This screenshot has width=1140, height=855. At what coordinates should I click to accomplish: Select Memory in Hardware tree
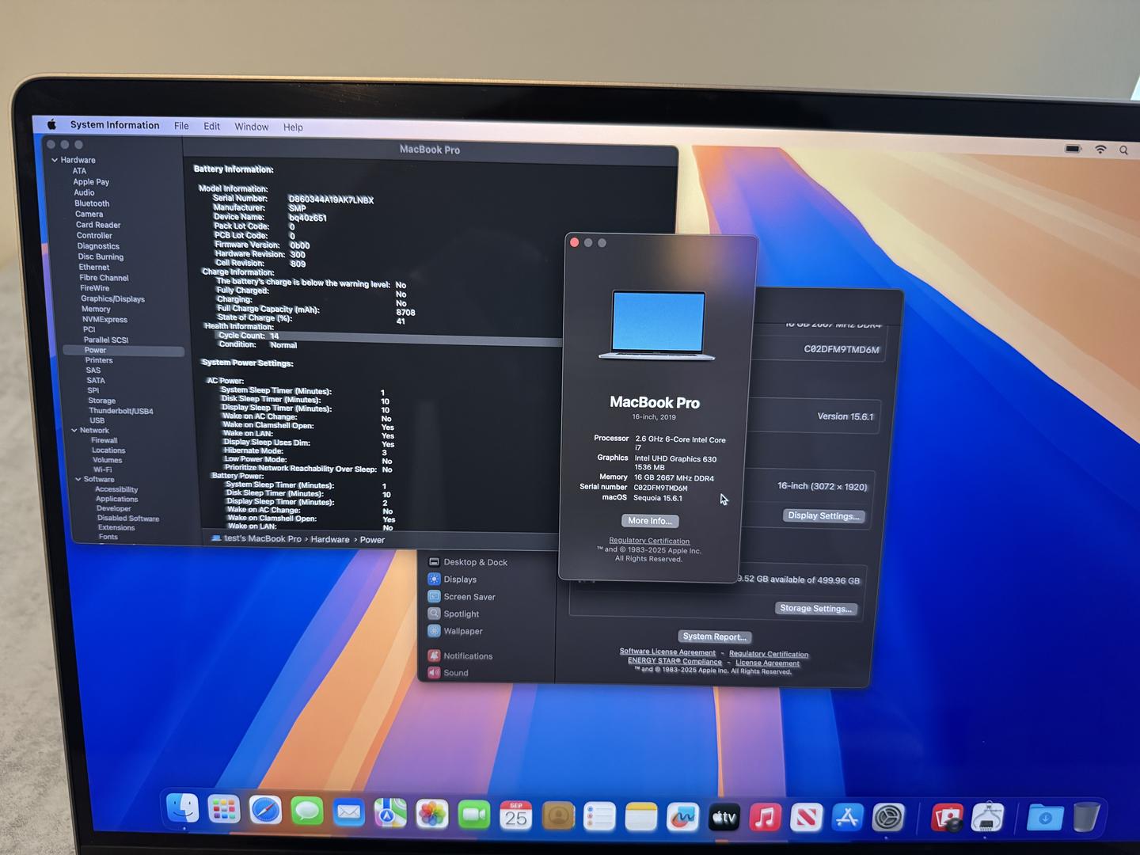pos(96,310)
